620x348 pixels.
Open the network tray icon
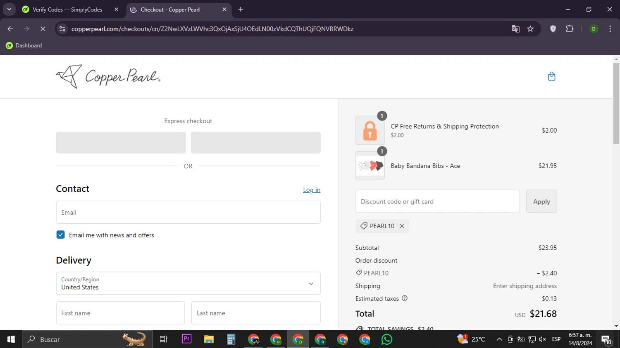point(532,339)
